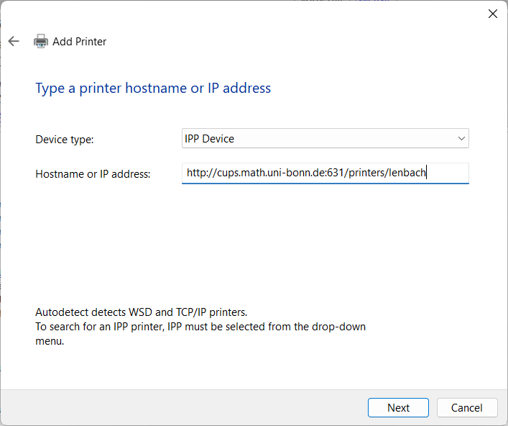Click the printer icon beside Add Printer

41,41
